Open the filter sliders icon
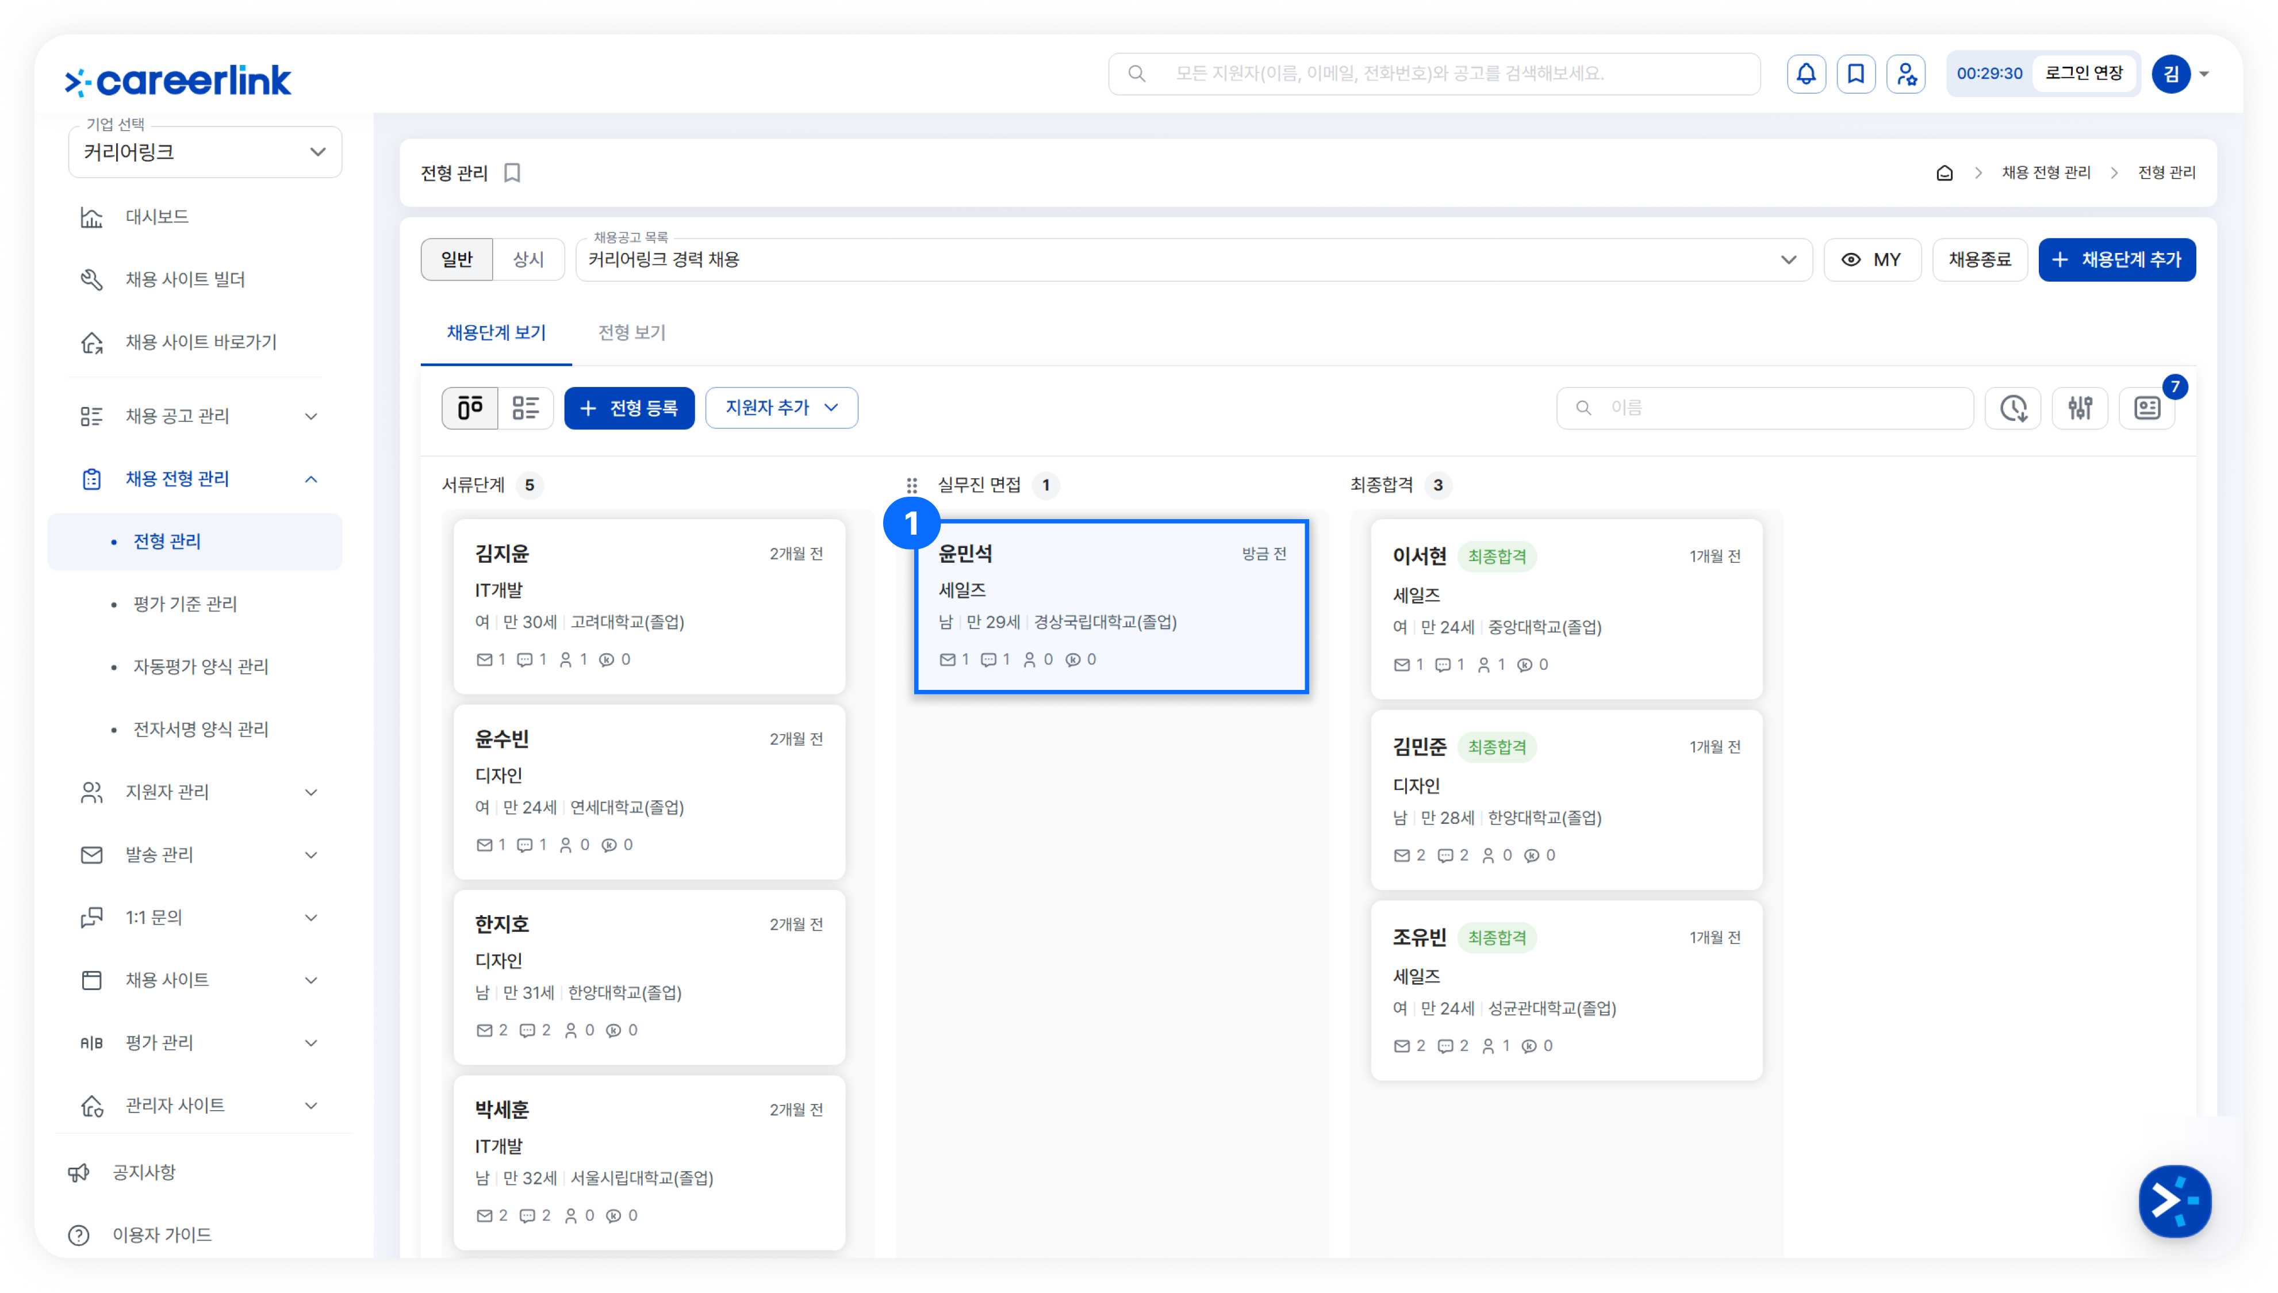2278x1293 pixels. click(2080, 408)
